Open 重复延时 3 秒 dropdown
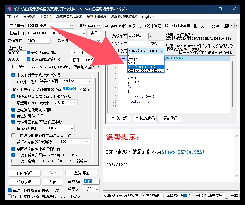This screenshot has height=205, width=245. point(91,182)
